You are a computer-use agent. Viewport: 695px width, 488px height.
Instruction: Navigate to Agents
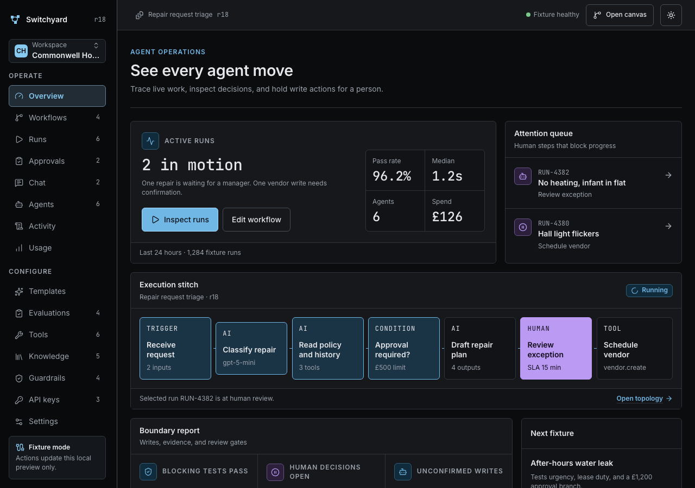click(57, 204)
